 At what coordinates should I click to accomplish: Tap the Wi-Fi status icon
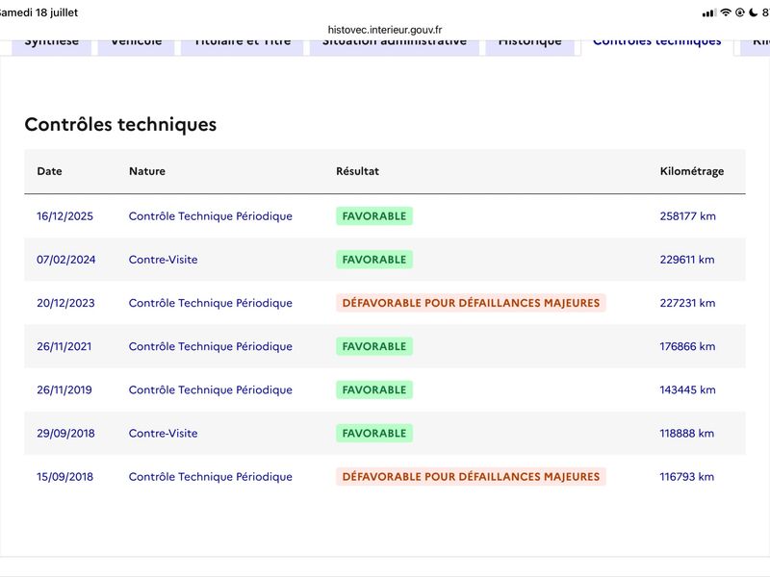726,13
